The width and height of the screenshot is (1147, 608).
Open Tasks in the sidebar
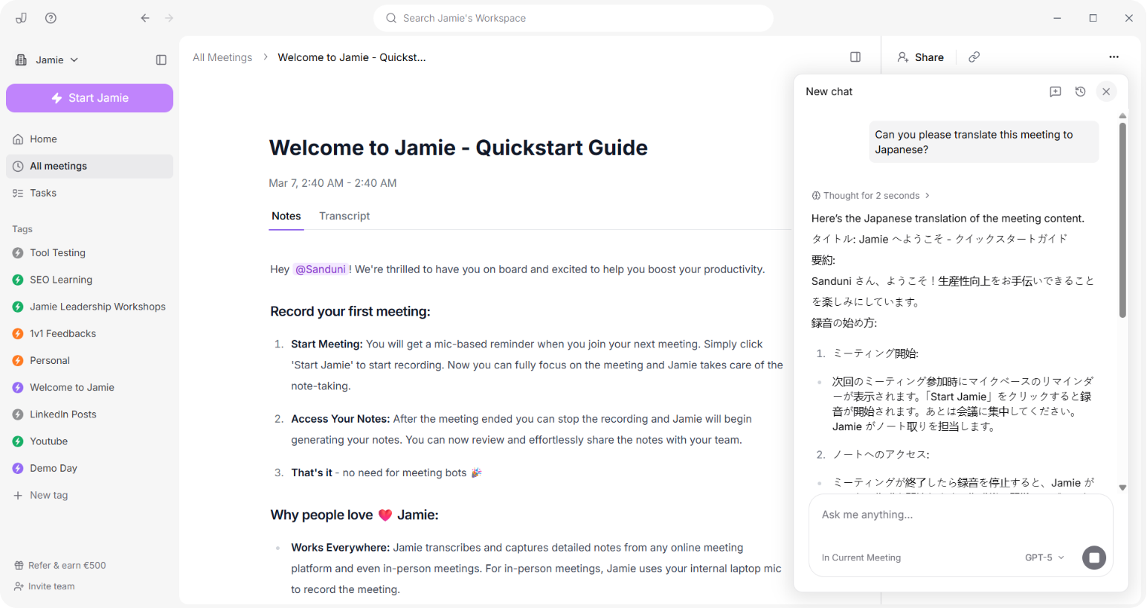click(89, 193)
